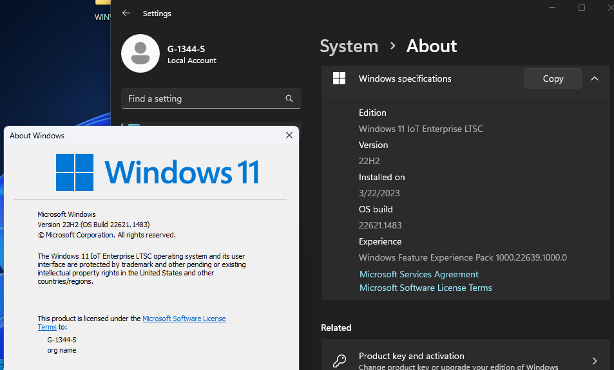Minimize the Settings window
Viewport: 614px width, 370px height.
[x=552, y=8]
